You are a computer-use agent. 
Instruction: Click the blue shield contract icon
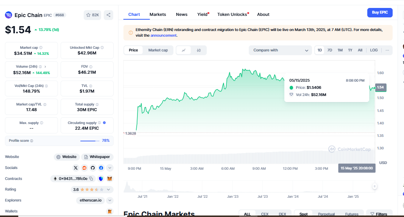(x=101, y=179)
